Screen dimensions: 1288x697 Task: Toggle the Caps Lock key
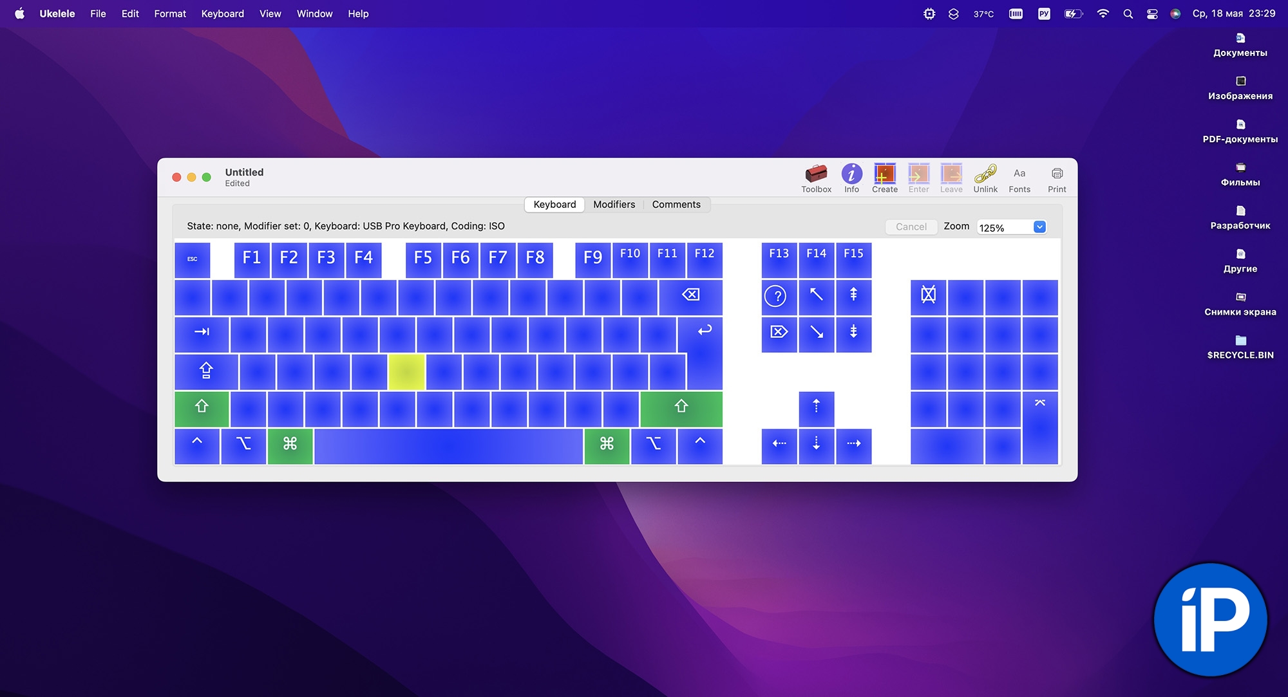point(206,371)
